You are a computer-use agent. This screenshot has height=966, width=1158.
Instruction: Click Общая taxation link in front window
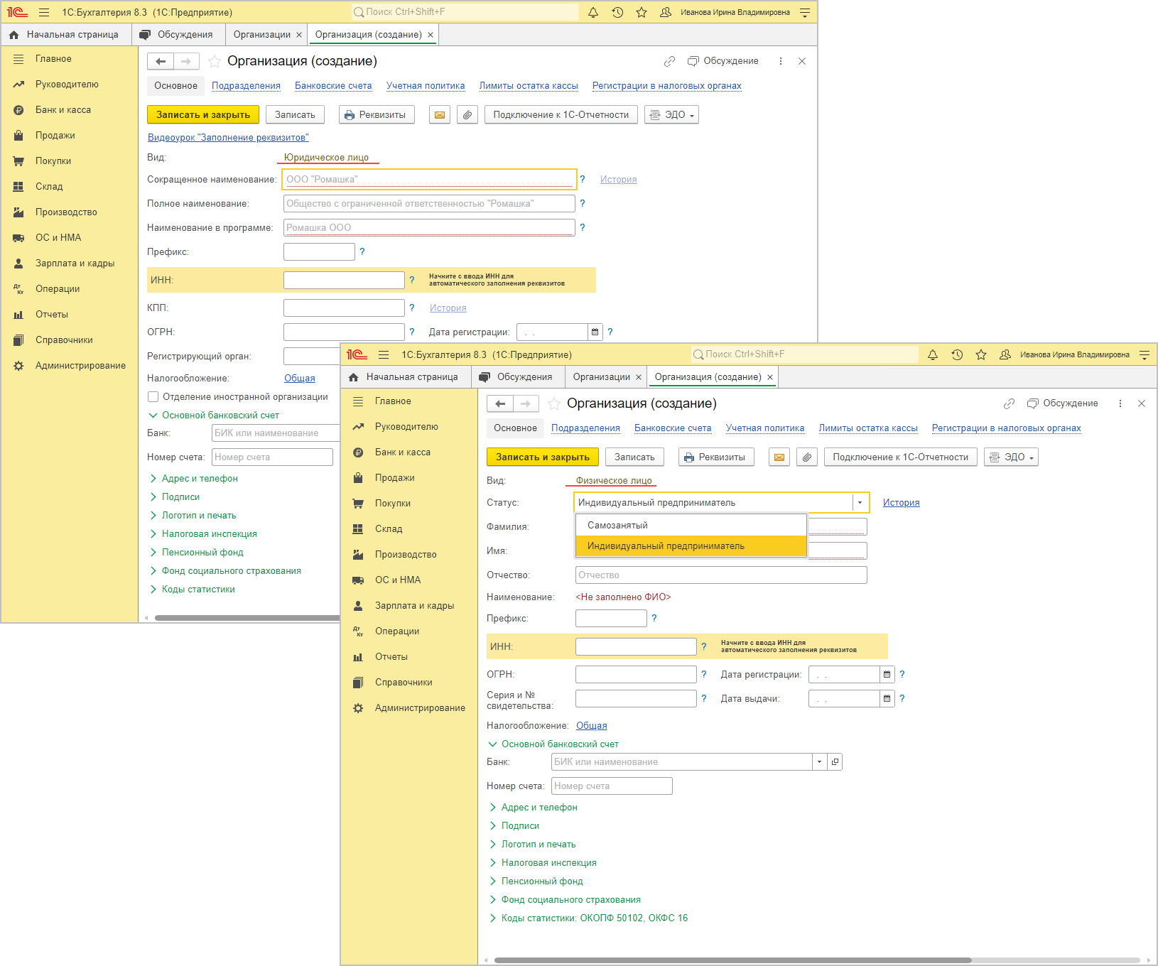[x=591, y=725]
